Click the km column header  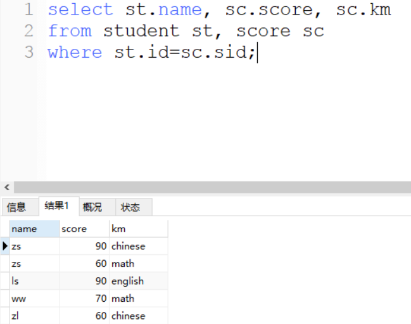click(x=139, y=229)
